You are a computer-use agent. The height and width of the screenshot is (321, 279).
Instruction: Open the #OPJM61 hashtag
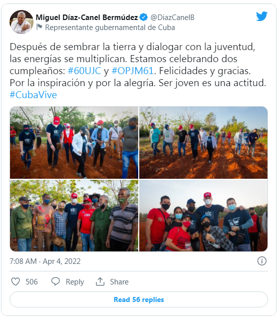pos(133,71)
